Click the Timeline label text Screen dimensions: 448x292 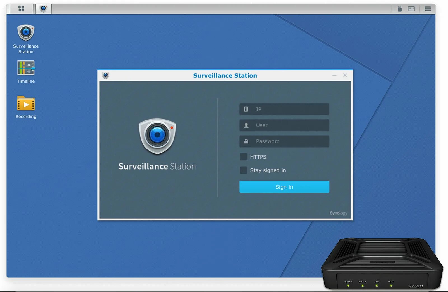coord(26,81)
